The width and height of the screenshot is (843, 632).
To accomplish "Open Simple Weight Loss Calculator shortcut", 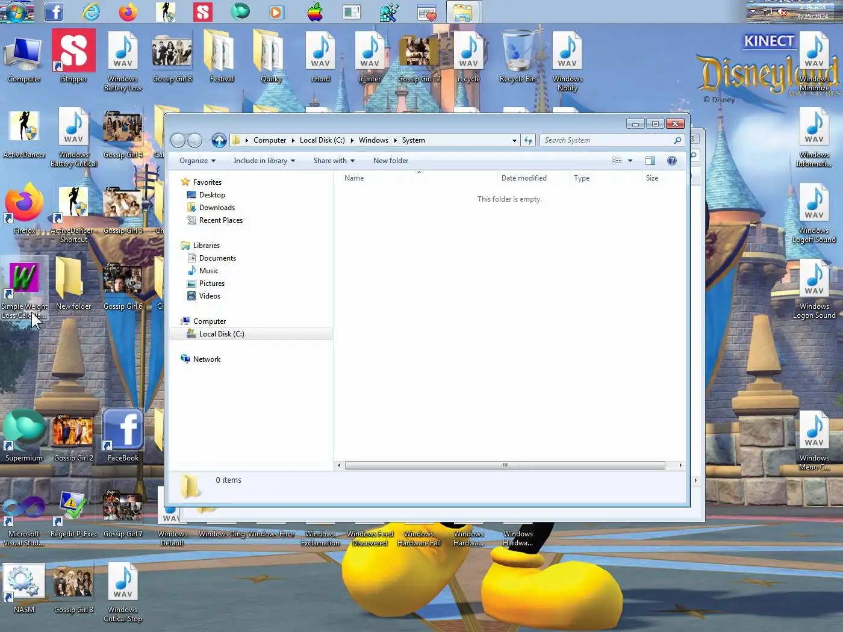I will pyautogui.click(x=24, y=289).
